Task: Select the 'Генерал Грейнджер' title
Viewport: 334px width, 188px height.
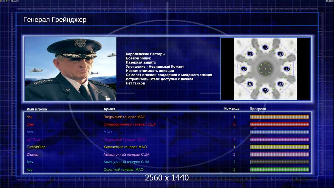Action: click(x=55, y=20)
